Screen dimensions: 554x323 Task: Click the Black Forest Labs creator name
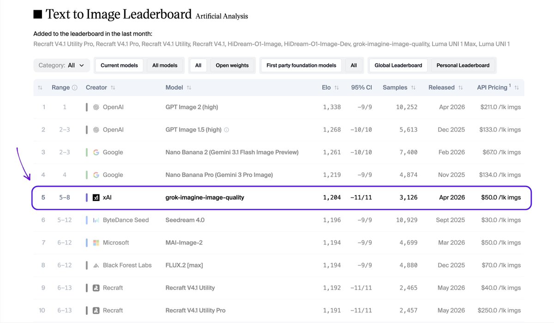tap(126, 265)
